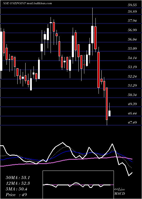Image resolution: width=142 pixels, height=199 pixels.
Task: Select the 51.29 price axis label
Action: (x=132, y=86)
